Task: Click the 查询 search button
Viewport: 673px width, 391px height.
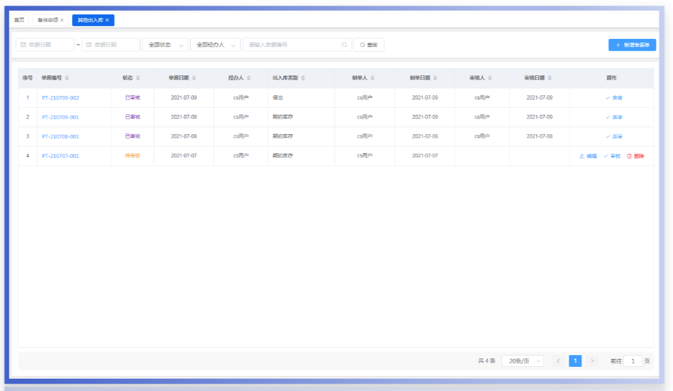Action: coord(369,45)
